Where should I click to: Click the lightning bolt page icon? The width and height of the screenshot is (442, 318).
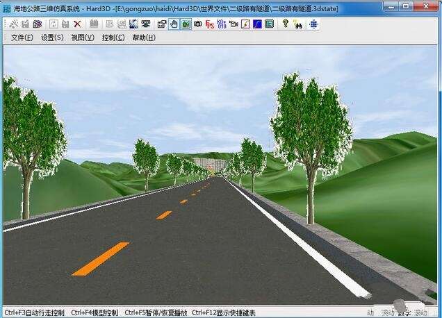245,24
